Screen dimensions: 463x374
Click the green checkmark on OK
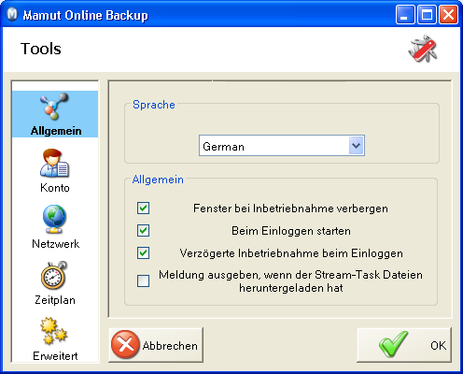coord(393,344)
